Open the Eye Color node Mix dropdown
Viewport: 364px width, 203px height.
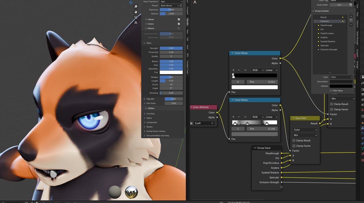tap(305, 135)
